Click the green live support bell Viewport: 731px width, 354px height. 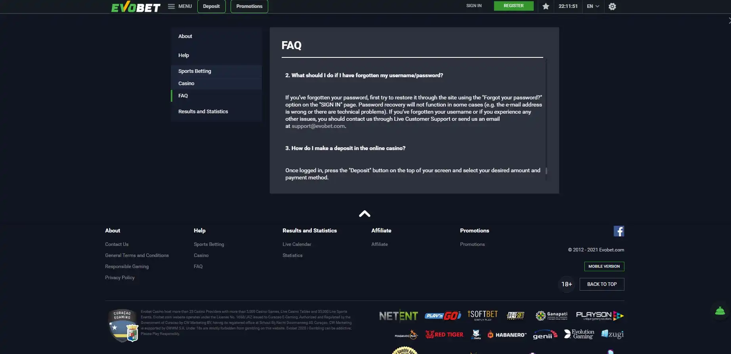click(x=720, y=311)
